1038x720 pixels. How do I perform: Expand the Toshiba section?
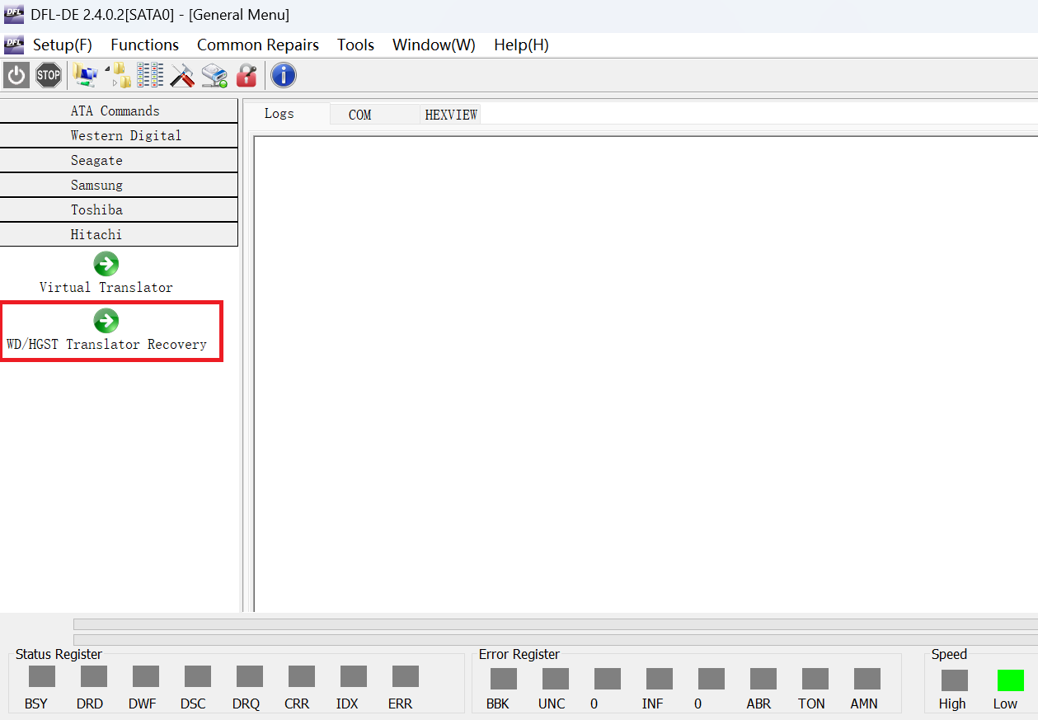[119, 209]
